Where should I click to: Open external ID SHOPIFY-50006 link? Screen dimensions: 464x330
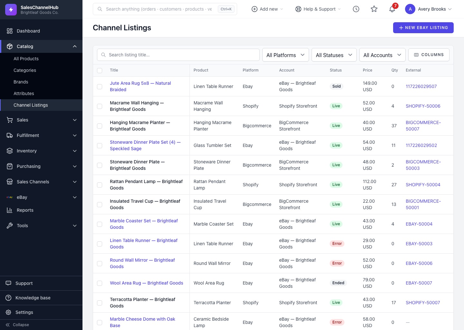point(423,106)
